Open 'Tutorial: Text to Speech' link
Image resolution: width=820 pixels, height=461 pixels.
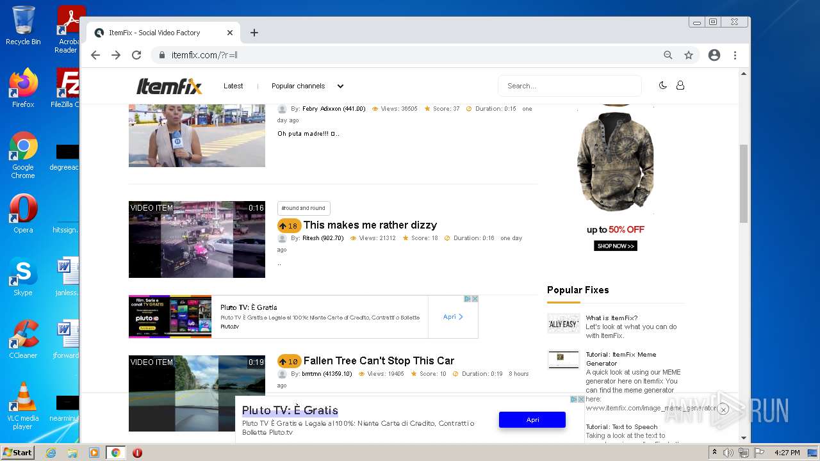tap(621, 426)
